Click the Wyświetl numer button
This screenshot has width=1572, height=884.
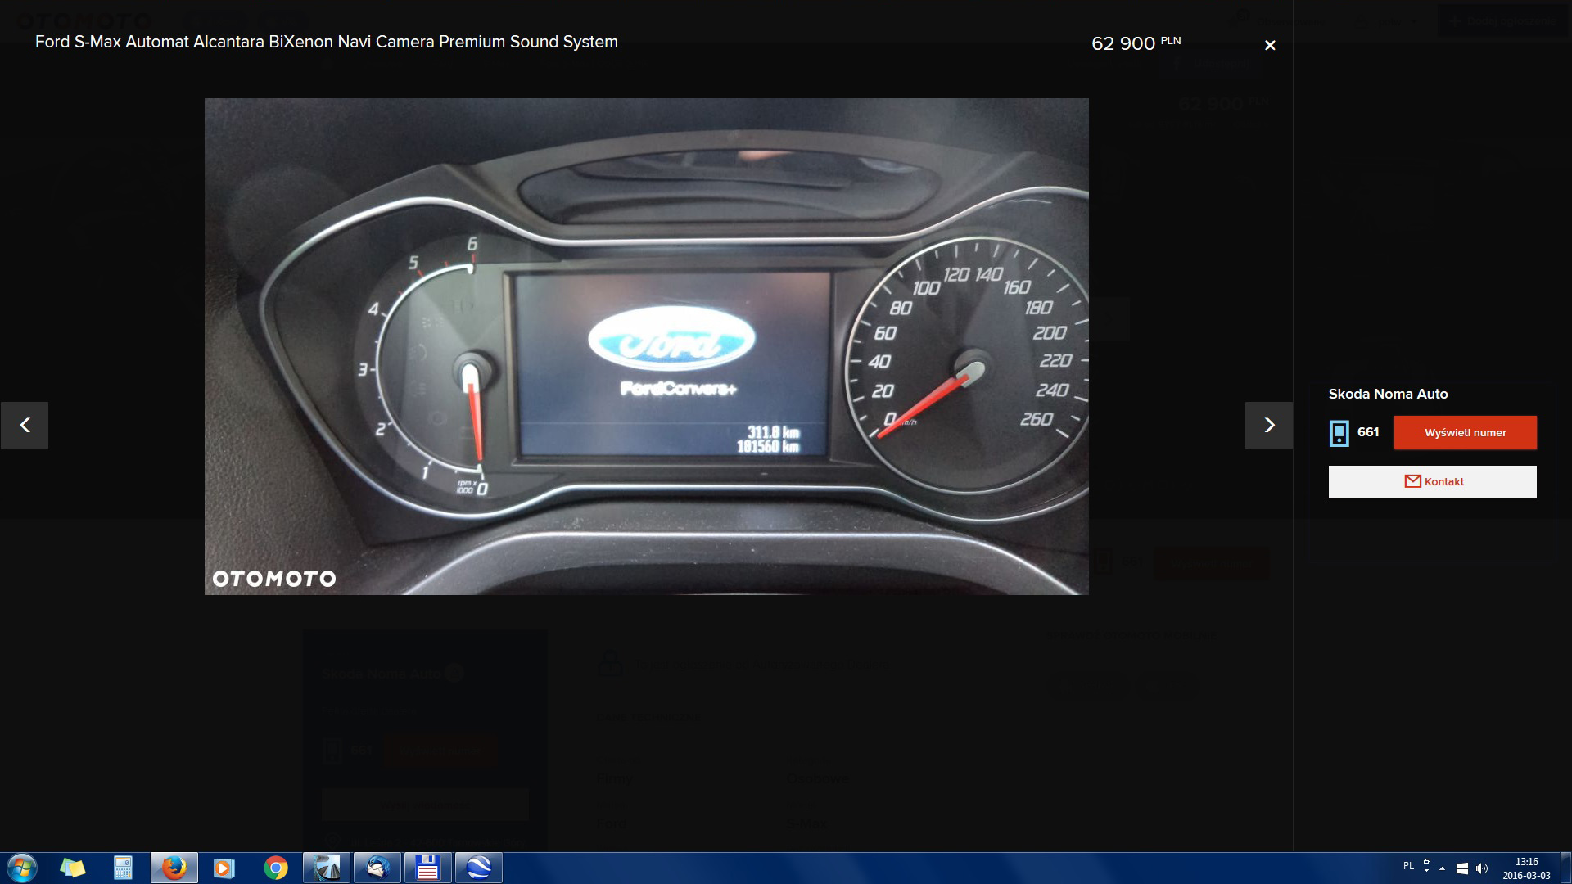point(1465,432)
